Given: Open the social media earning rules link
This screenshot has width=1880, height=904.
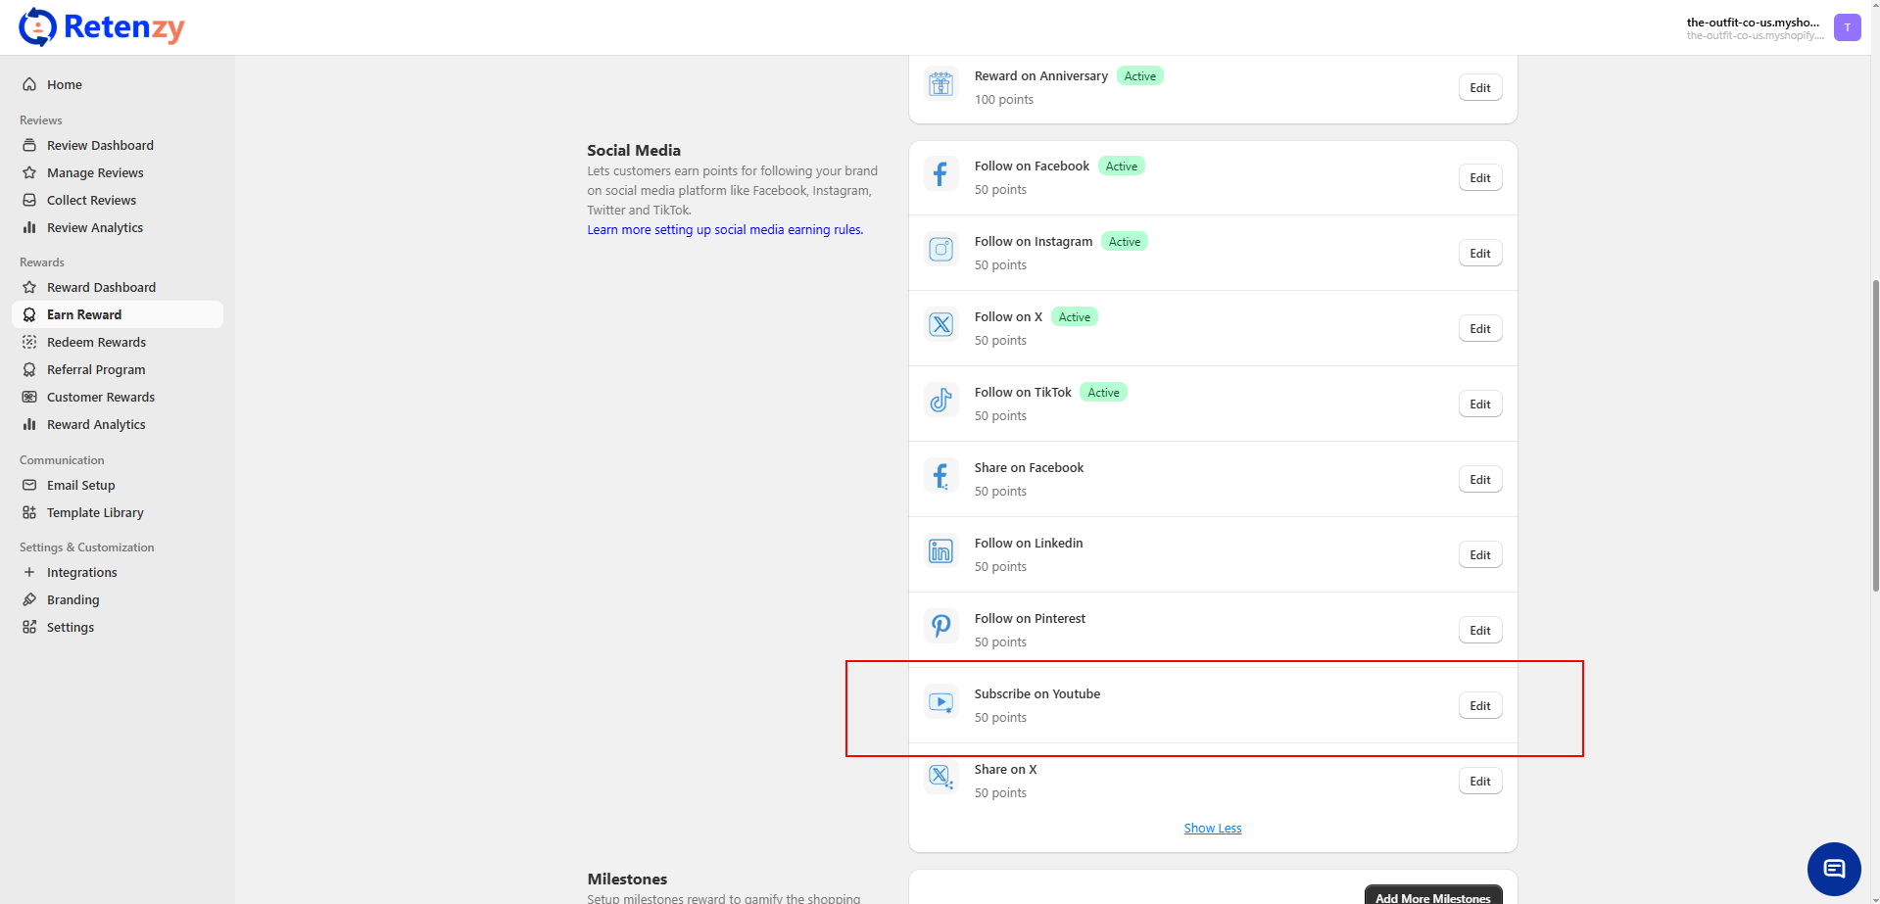Looking at the screenshot, I should coord(724,230).
